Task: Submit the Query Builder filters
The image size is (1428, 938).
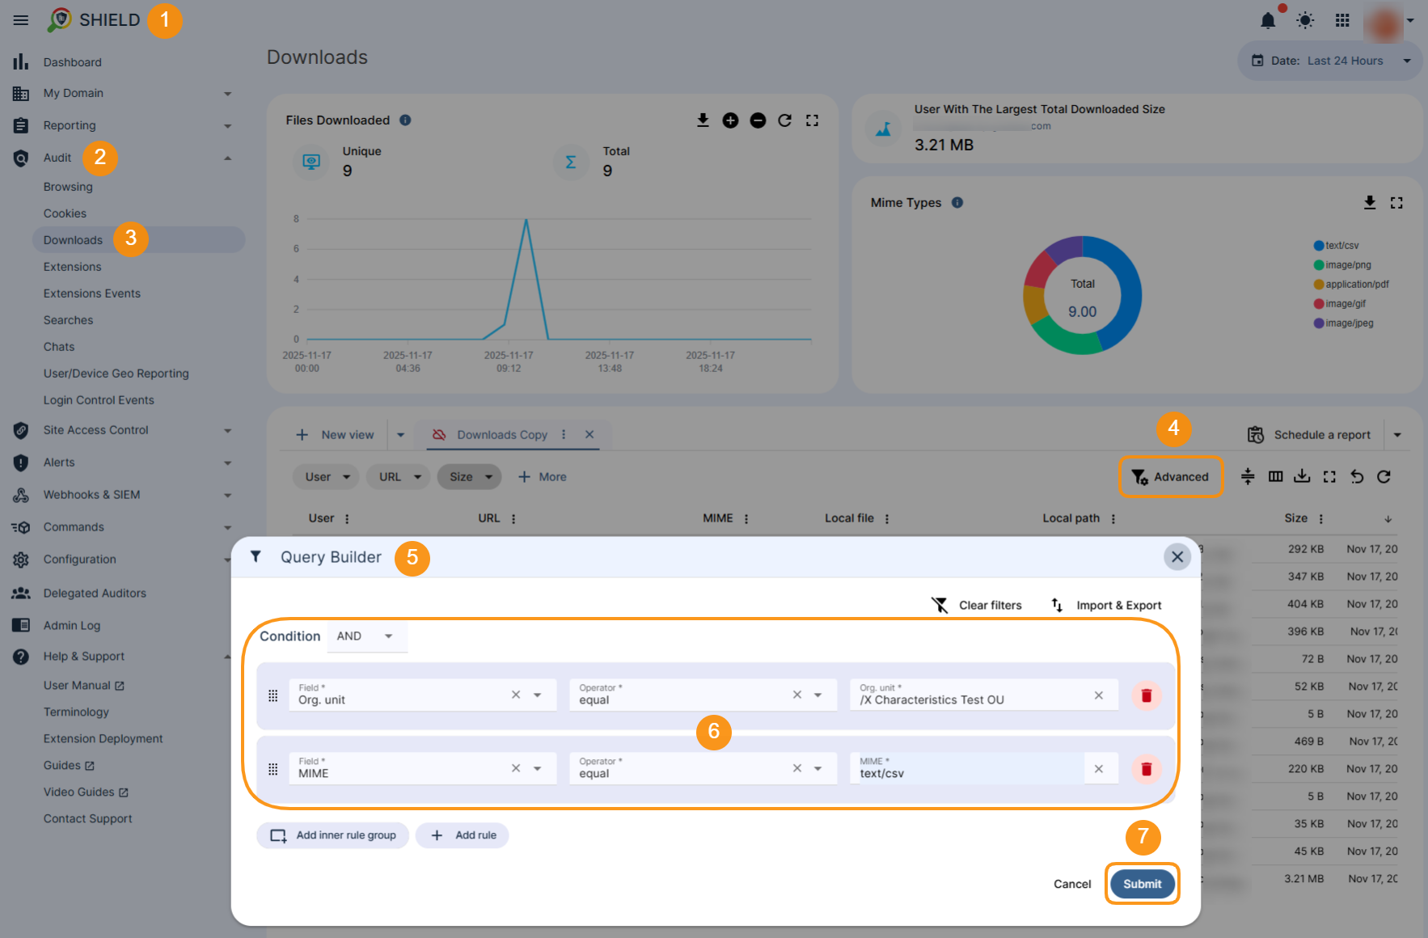Action: point(1142,884)
